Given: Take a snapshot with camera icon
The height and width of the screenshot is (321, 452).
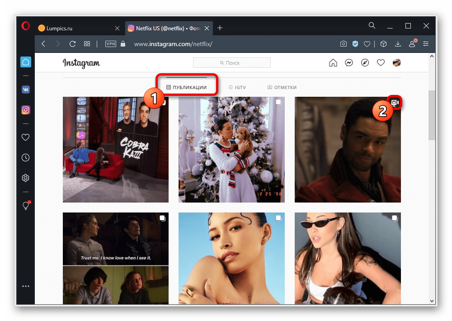Looking at the screenshot, I should [344, 44].
